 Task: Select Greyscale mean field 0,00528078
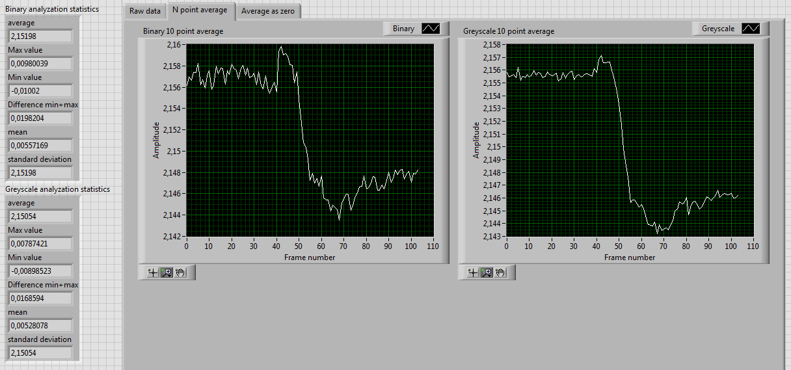[x=40, y=326]
